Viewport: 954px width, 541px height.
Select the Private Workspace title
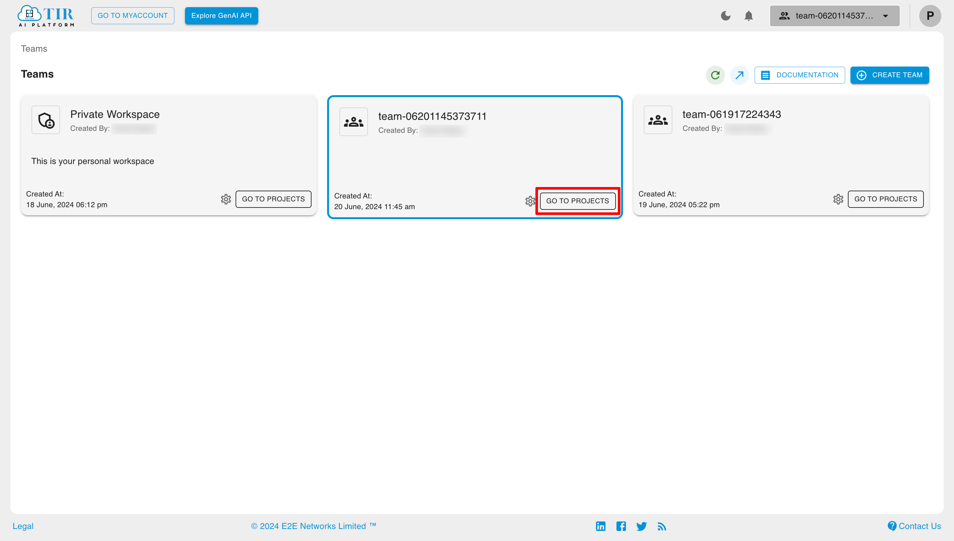pos(115,114)
